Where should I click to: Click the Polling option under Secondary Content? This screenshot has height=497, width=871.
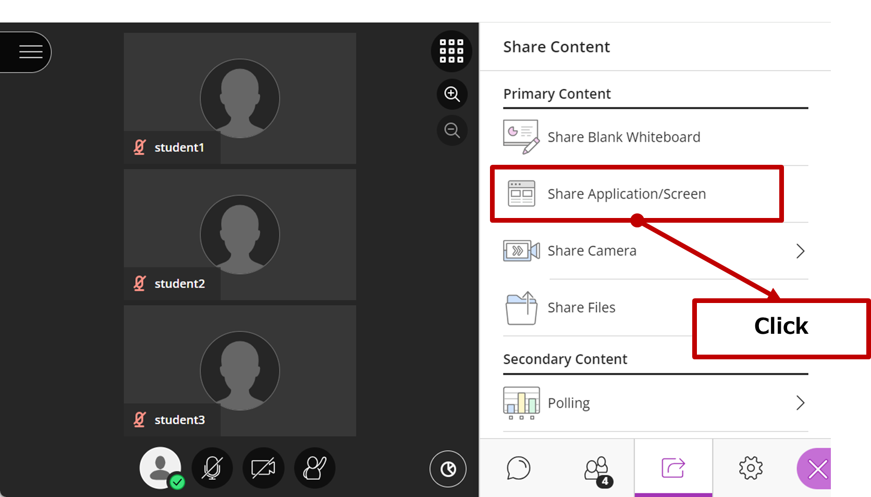pyautogui.click(x=568, y=403)
